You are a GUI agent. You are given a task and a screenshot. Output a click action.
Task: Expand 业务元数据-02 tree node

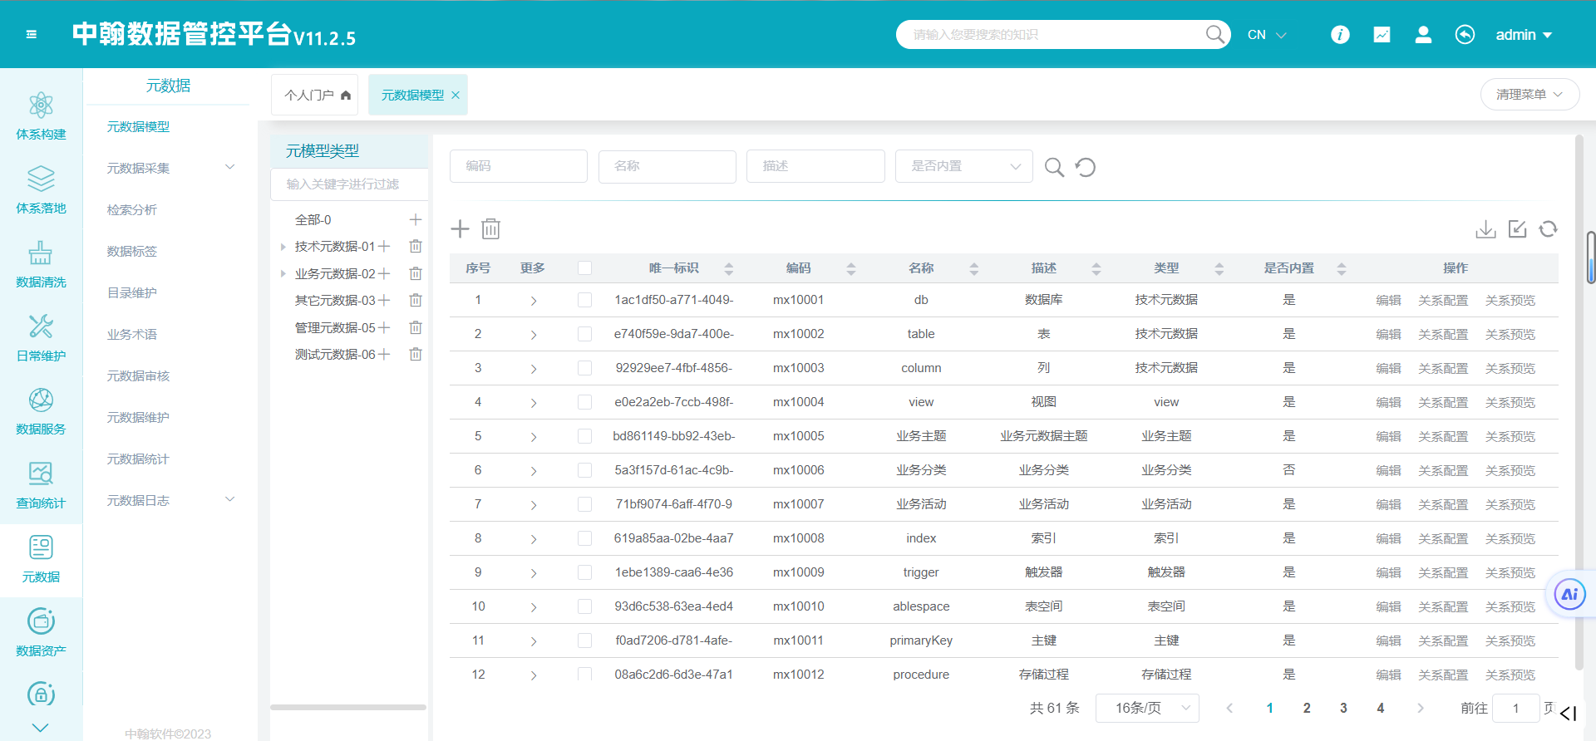[x=283, y=273]
